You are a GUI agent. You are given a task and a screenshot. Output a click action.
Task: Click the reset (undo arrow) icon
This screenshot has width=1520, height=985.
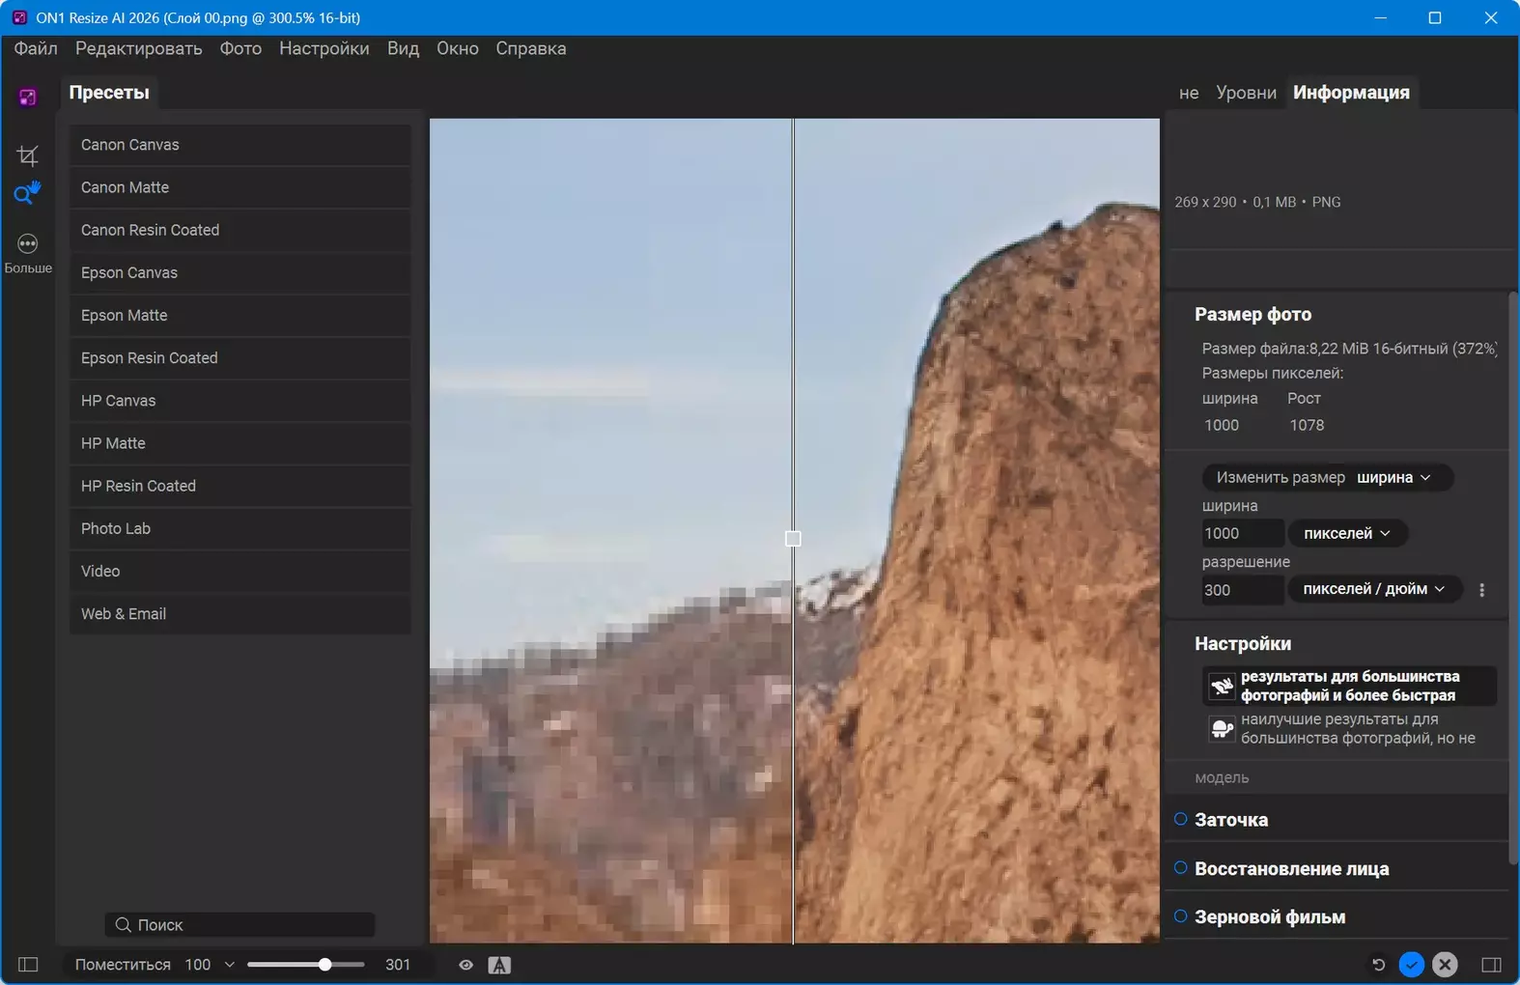point(1378,965)
